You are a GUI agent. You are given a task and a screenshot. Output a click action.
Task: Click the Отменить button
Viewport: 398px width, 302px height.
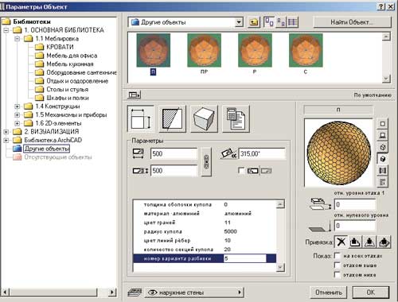click(x=329, y=292)
